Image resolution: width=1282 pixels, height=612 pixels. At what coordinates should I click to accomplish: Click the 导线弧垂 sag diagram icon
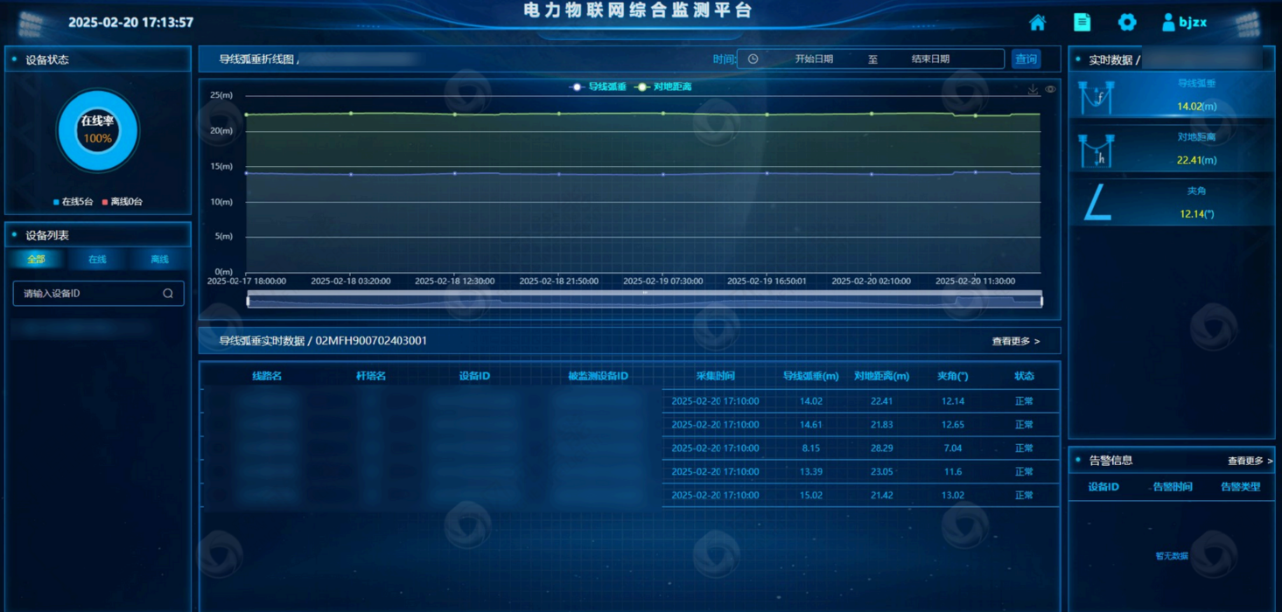(1096, 97)
